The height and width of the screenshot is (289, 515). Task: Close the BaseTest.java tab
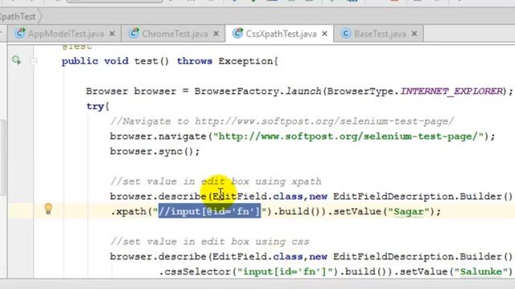(414, 34)
